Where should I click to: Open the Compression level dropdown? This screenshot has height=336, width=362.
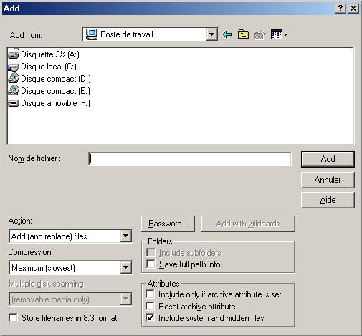coord(126,268)
